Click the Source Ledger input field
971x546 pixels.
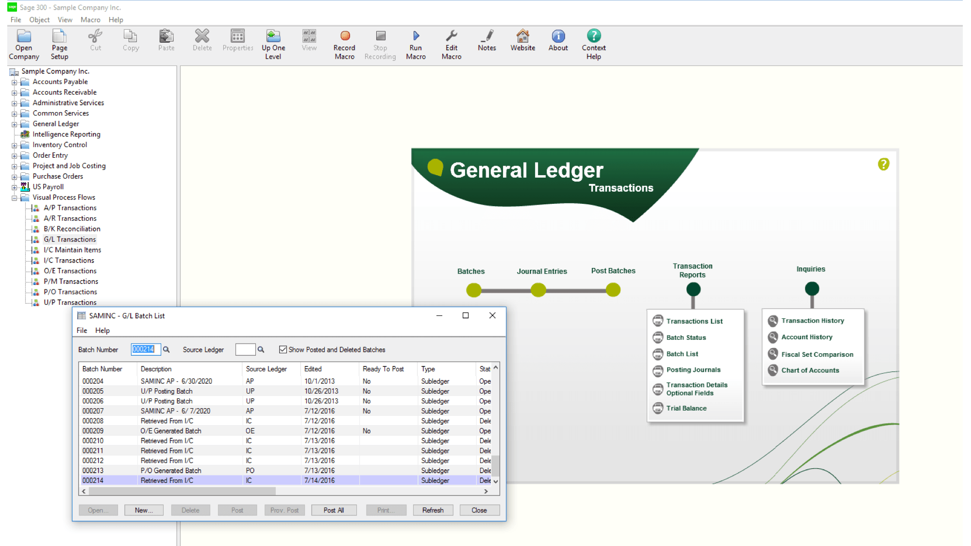pyautogui.click(x=245, y=349)
